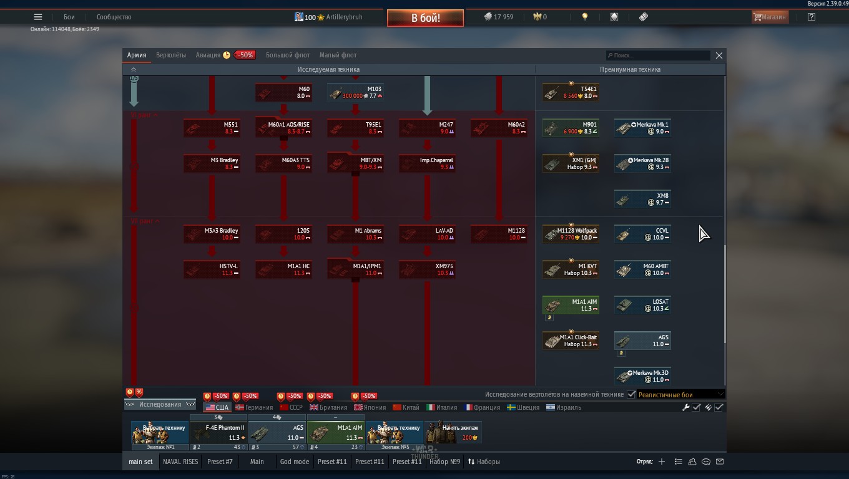Image resolution: width=849 pixels, height=479 pixels.
Task: Click the silver lions balance 17 959
Action: pos(499,17)
